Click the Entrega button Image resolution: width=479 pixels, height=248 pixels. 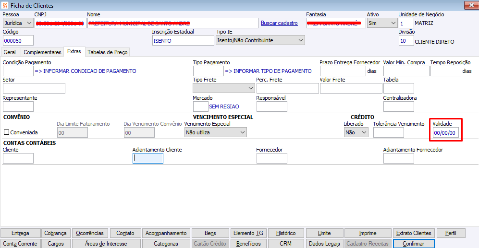click(21, 233)
